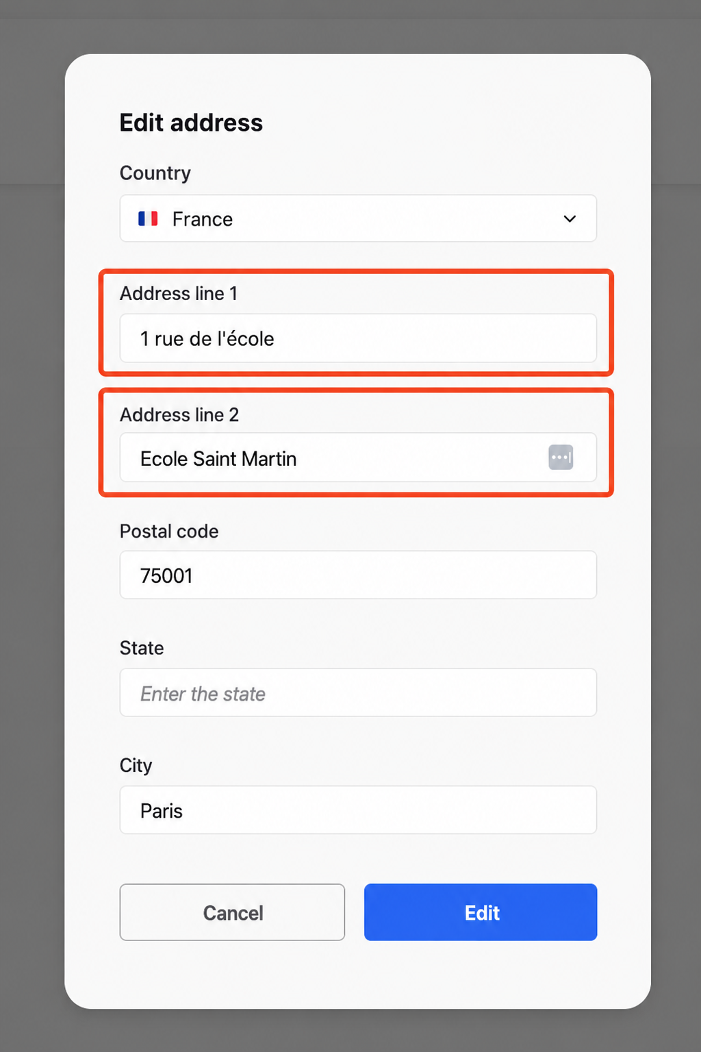Focus the Address line 1 field
This screenshot has height=1052, width=701.
coord(358,338)
